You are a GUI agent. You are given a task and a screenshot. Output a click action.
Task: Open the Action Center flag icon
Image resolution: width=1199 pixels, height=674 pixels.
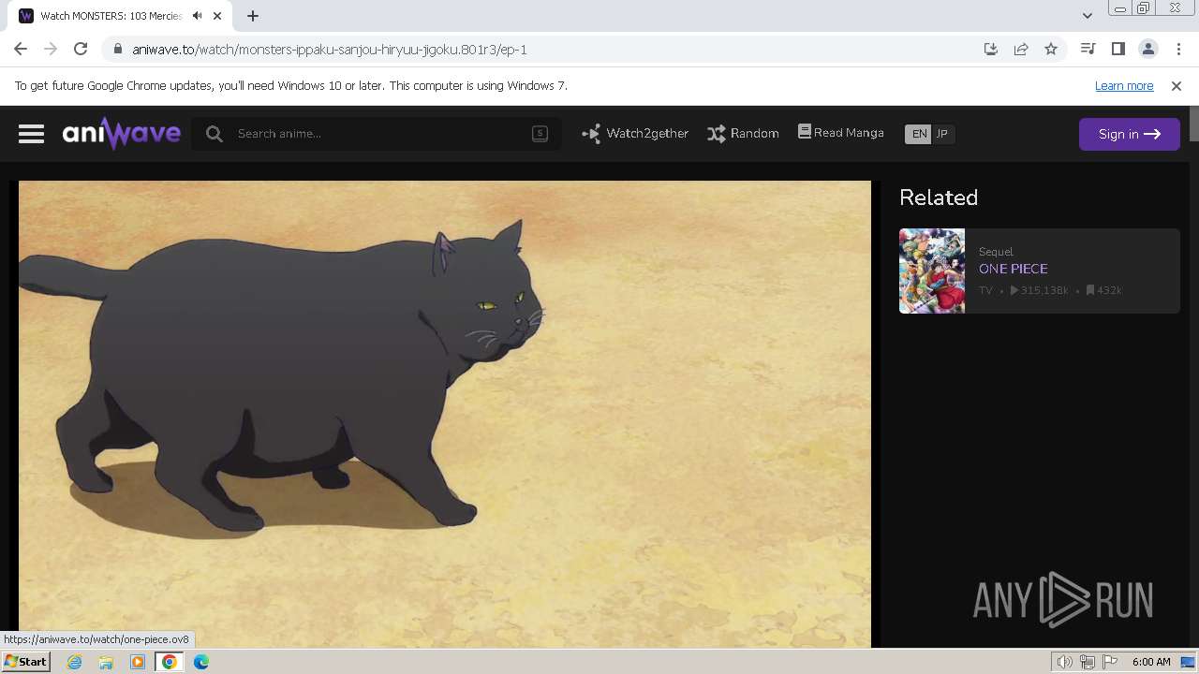[1110, 662]
